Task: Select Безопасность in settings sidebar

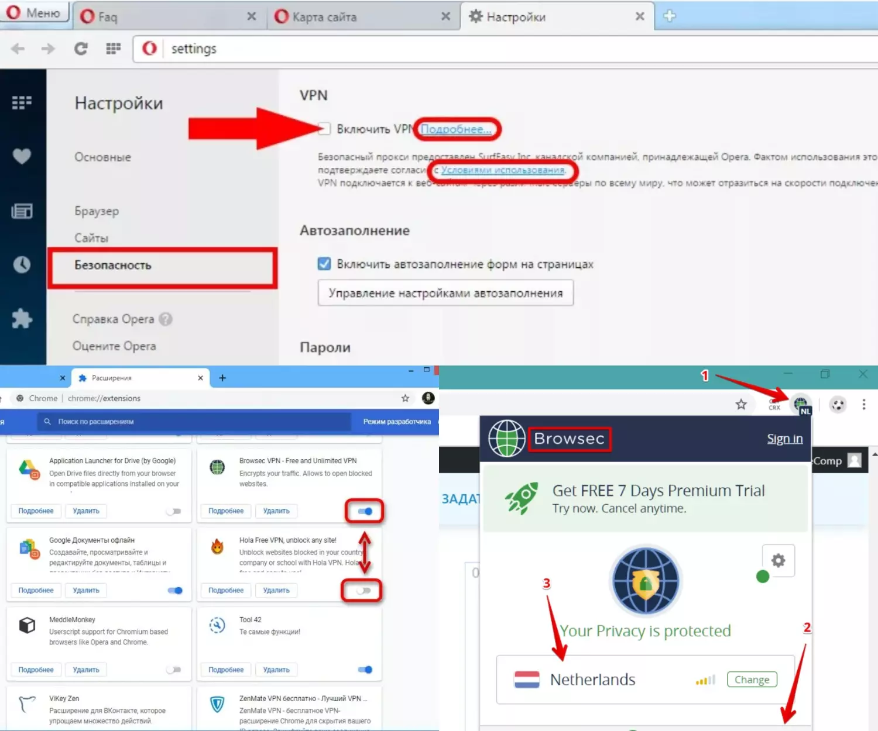Action: (x=113, y=265)
